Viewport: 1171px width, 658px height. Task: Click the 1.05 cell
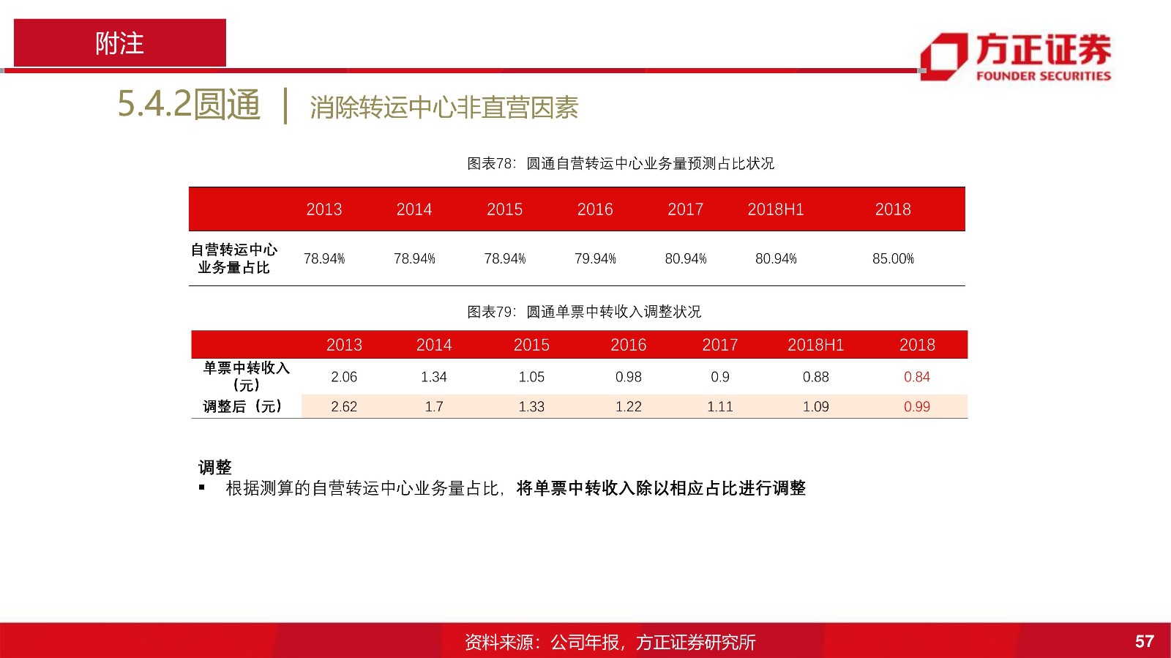[x=531, y=377]
